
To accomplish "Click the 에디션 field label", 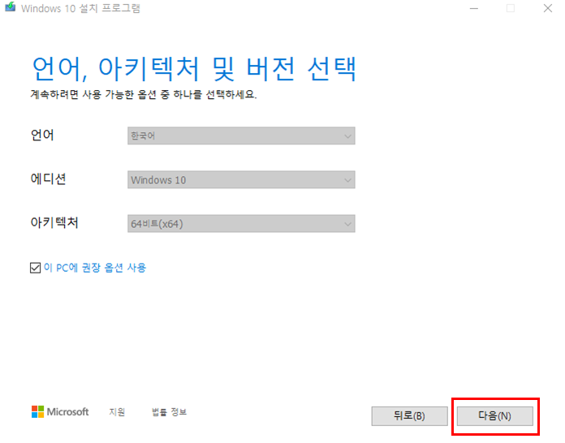I will [48, 178].
